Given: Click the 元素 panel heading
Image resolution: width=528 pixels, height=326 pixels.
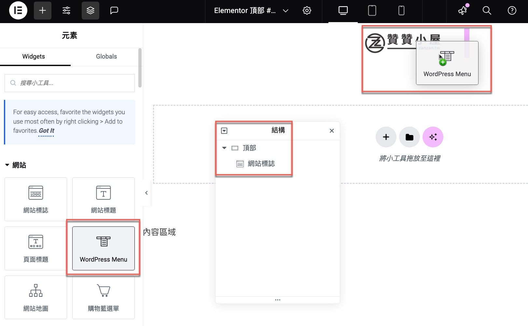Looking at the screenshot, I should (70, 35).
